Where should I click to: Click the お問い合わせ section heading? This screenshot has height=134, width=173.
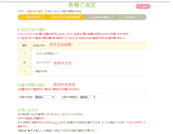click(x=28, y=110)
